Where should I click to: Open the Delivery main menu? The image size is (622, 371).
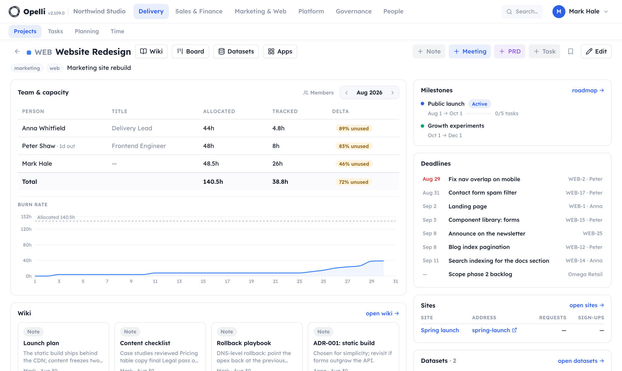click(x=151, y=11)
